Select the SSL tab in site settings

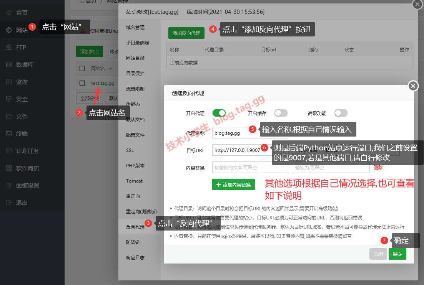tap(130, 150)
